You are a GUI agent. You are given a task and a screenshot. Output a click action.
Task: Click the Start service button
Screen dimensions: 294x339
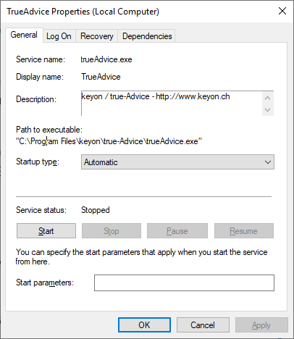[x=46, y=231]
